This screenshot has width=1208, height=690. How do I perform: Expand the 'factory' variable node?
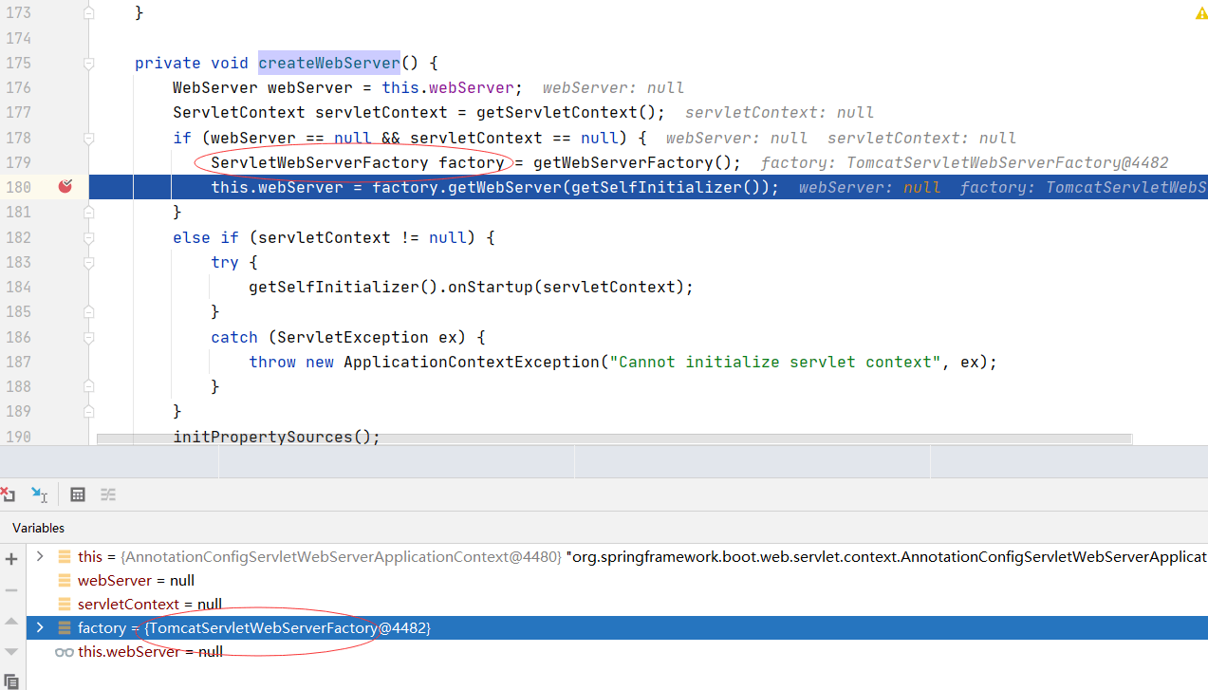(40, 627)
